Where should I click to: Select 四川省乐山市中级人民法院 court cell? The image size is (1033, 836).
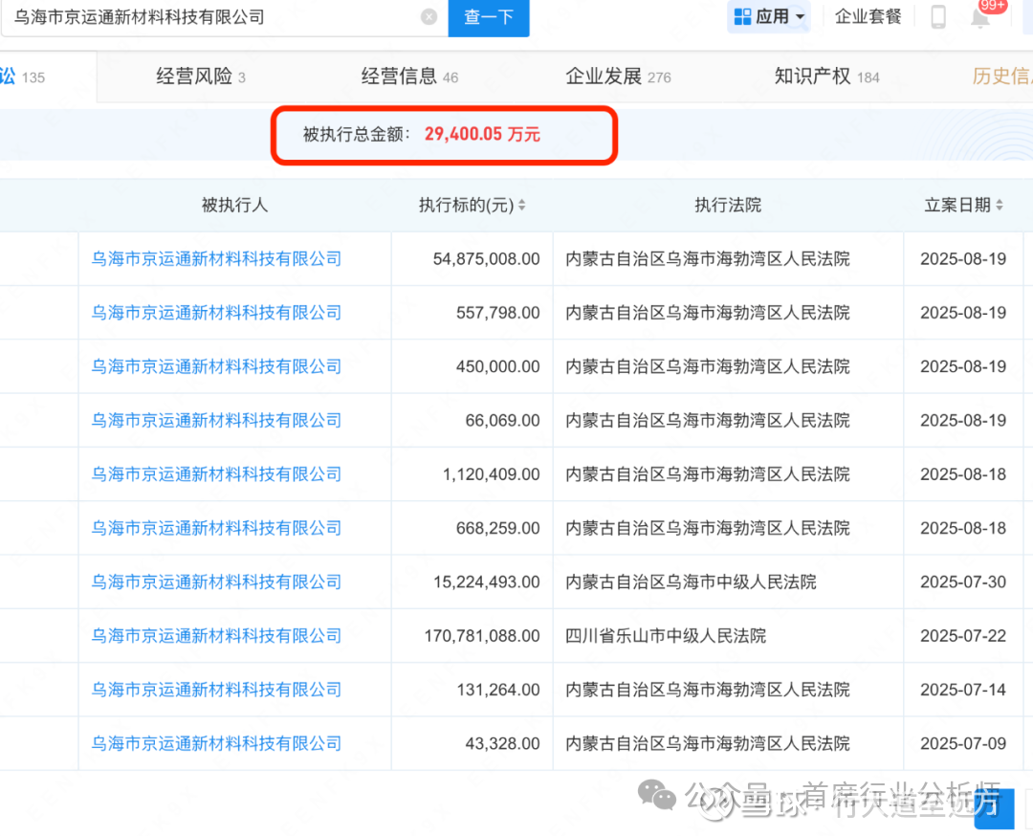click(x=666, y=636)
